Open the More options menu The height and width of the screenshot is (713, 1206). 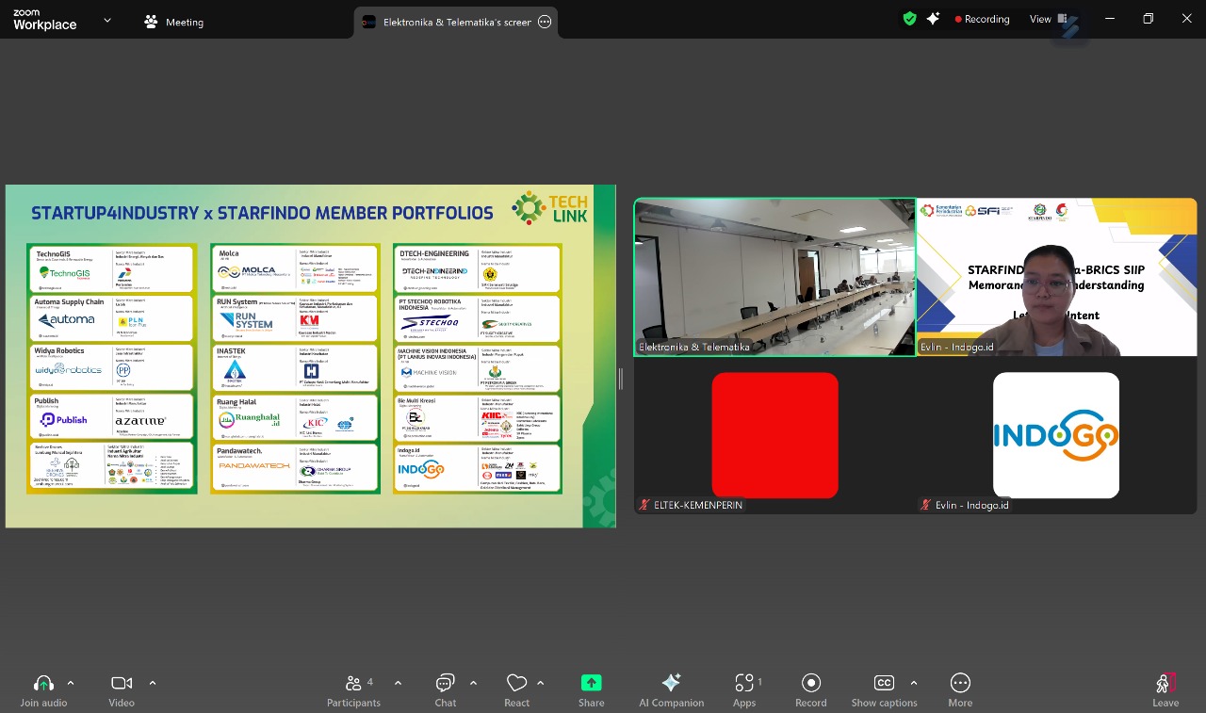[x=960, y=690]
